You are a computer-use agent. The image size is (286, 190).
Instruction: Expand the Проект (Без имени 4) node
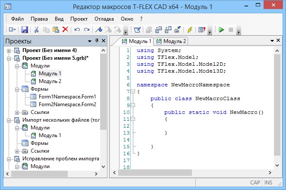click(9, 51)
